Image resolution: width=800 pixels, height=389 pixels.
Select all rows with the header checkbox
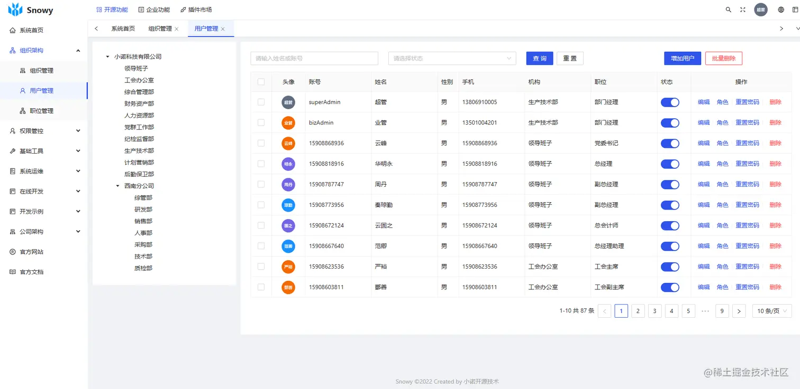click(x=261, y=82)
